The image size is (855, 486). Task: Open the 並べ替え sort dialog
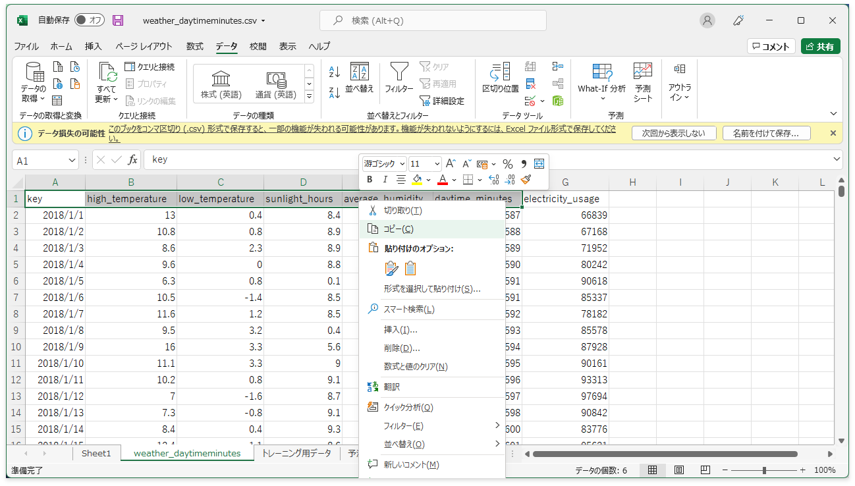point(359,78)
